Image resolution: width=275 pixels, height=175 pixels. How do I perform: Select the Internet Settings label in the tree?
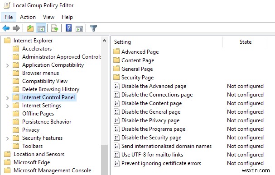click(42, 106)
